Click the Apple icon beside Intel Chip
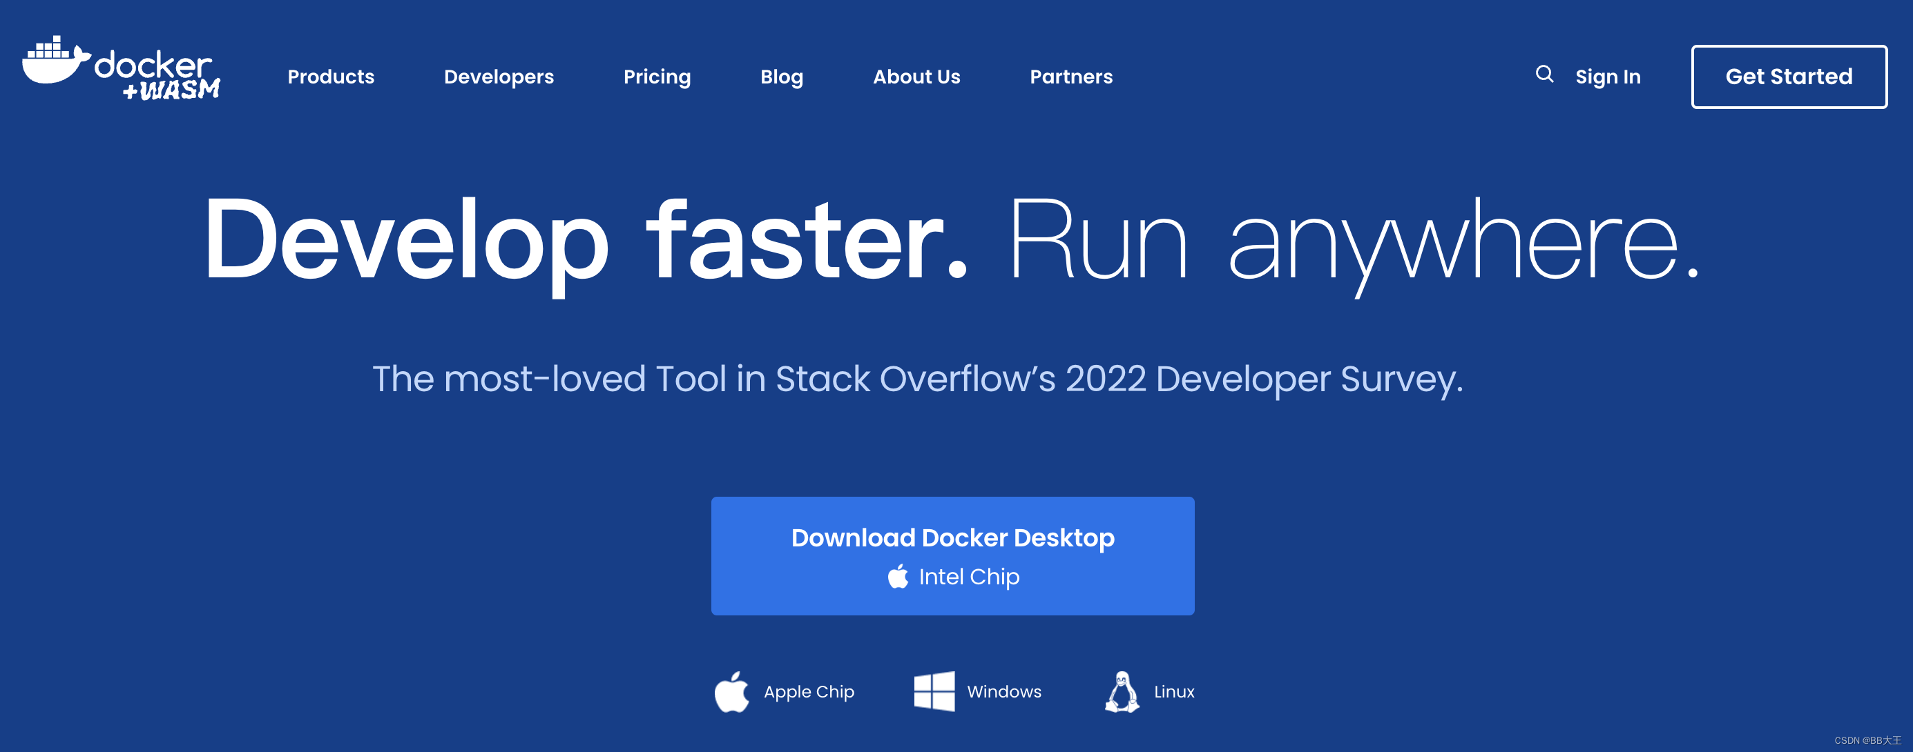1913x752 pixels. [898, 576]
